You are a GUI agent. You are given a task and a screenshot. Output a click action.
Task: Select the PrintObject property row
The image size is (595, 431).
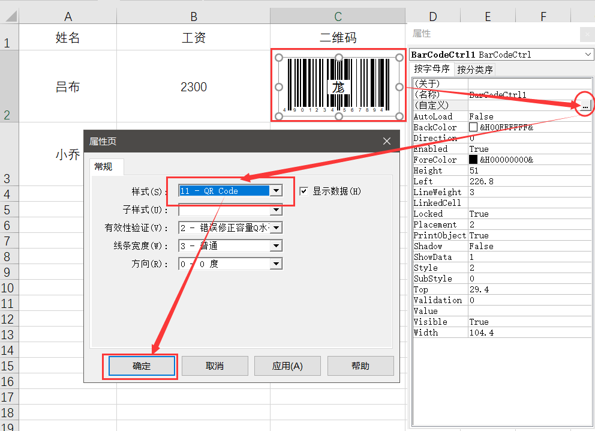pos(502,235)
